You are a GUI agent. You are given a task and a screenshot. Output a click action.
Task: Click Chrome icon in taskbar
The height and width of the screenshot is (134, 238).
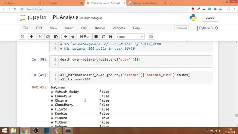(x=25, y=131)
